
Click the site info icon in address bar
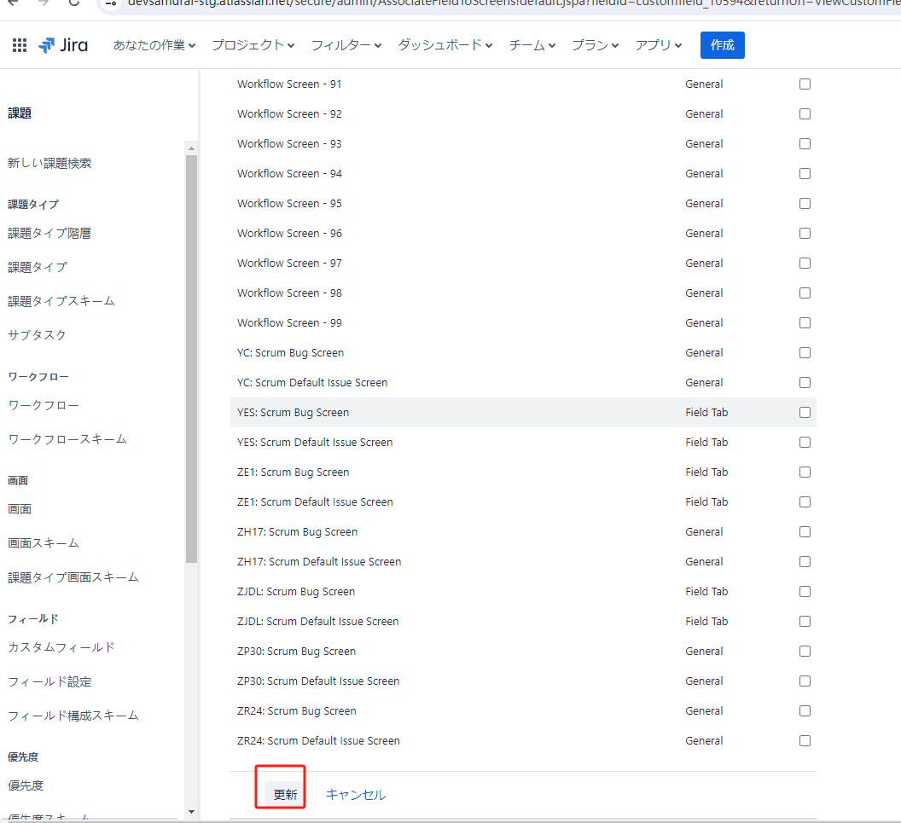[112, 3]
